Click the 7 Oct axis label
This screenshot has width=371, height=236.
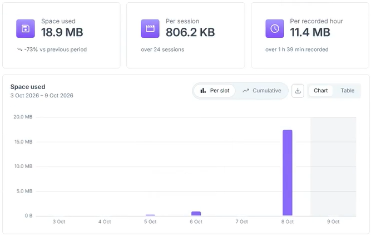(241, 222)
